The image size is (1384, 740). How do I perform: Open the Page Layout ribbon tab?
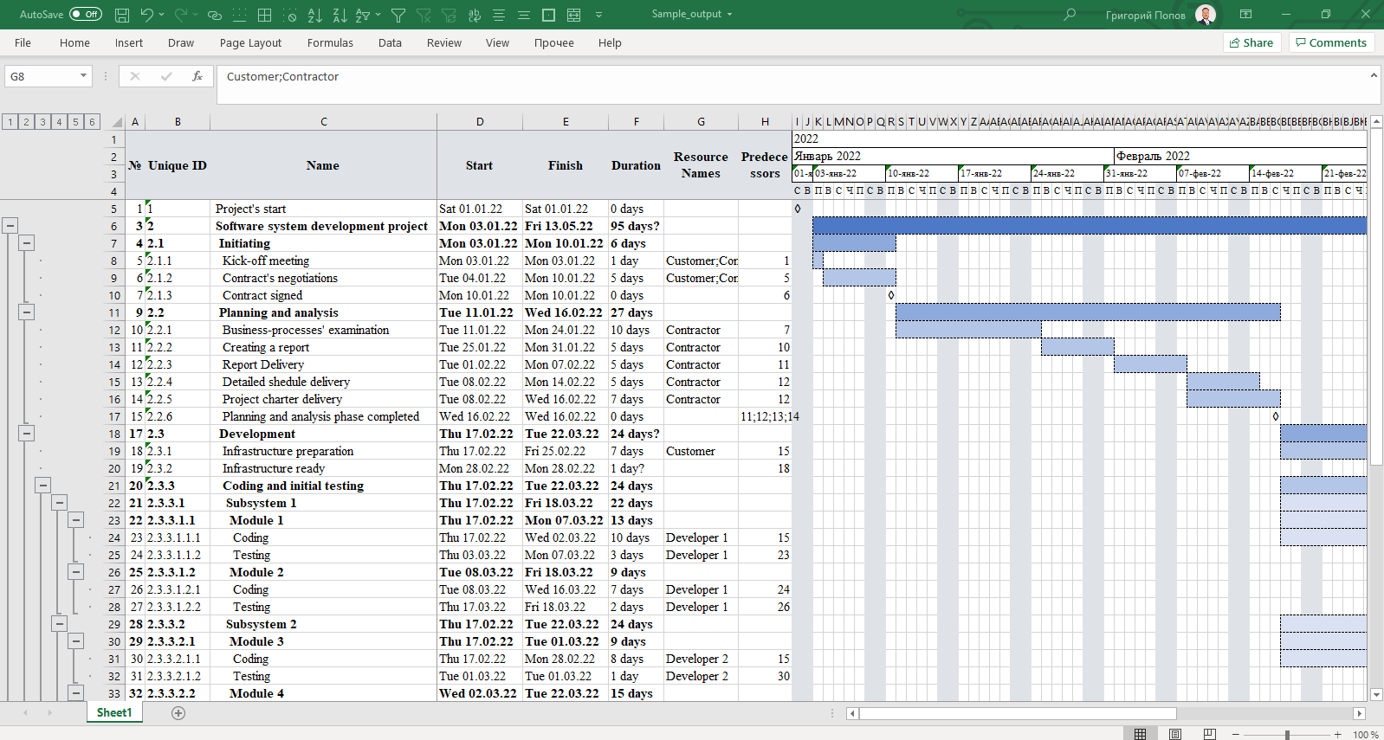click(x=250, y=42)
